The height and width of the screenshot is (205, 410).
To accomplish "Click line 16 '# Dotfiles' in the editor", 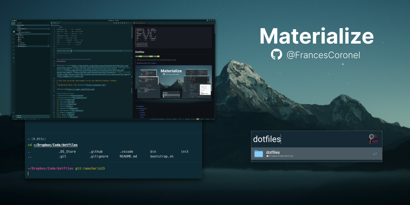I will point(61,61).
